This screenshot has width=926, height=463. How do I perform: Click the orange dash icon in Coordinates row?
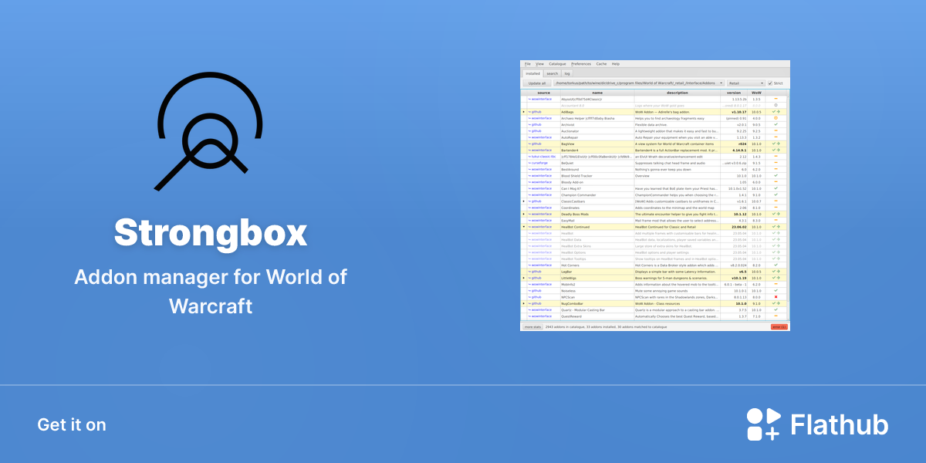776,207
